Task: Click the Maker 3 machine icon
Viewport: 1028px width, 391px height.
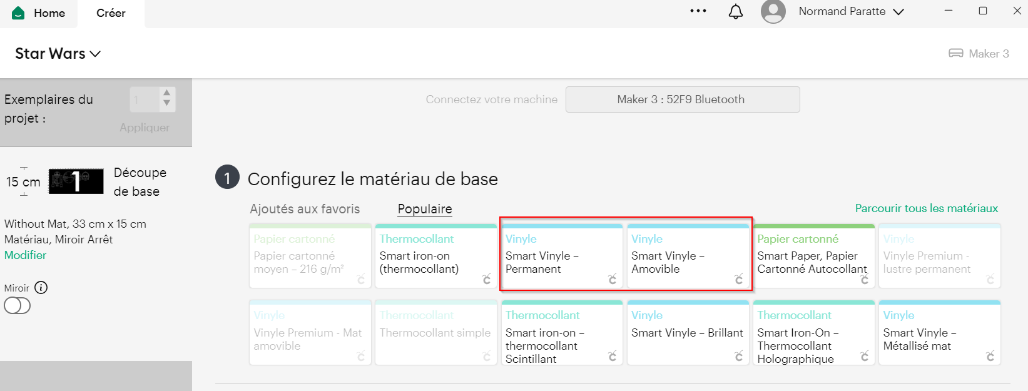Action: 956,54
